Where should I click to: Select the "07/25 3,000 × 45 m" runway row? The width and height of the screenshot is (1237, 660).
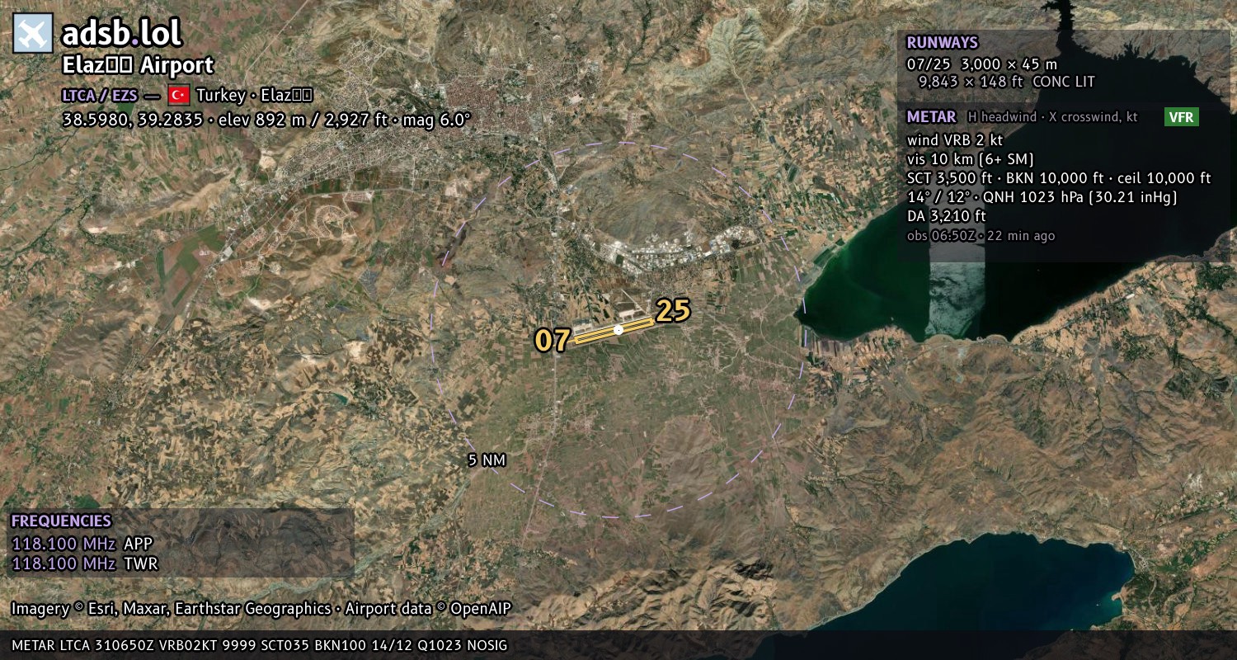(x=981, y=64)
